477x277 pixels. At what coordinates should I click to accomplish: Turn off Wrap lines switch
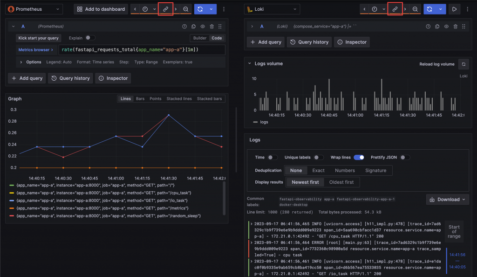tap(359, 157)
